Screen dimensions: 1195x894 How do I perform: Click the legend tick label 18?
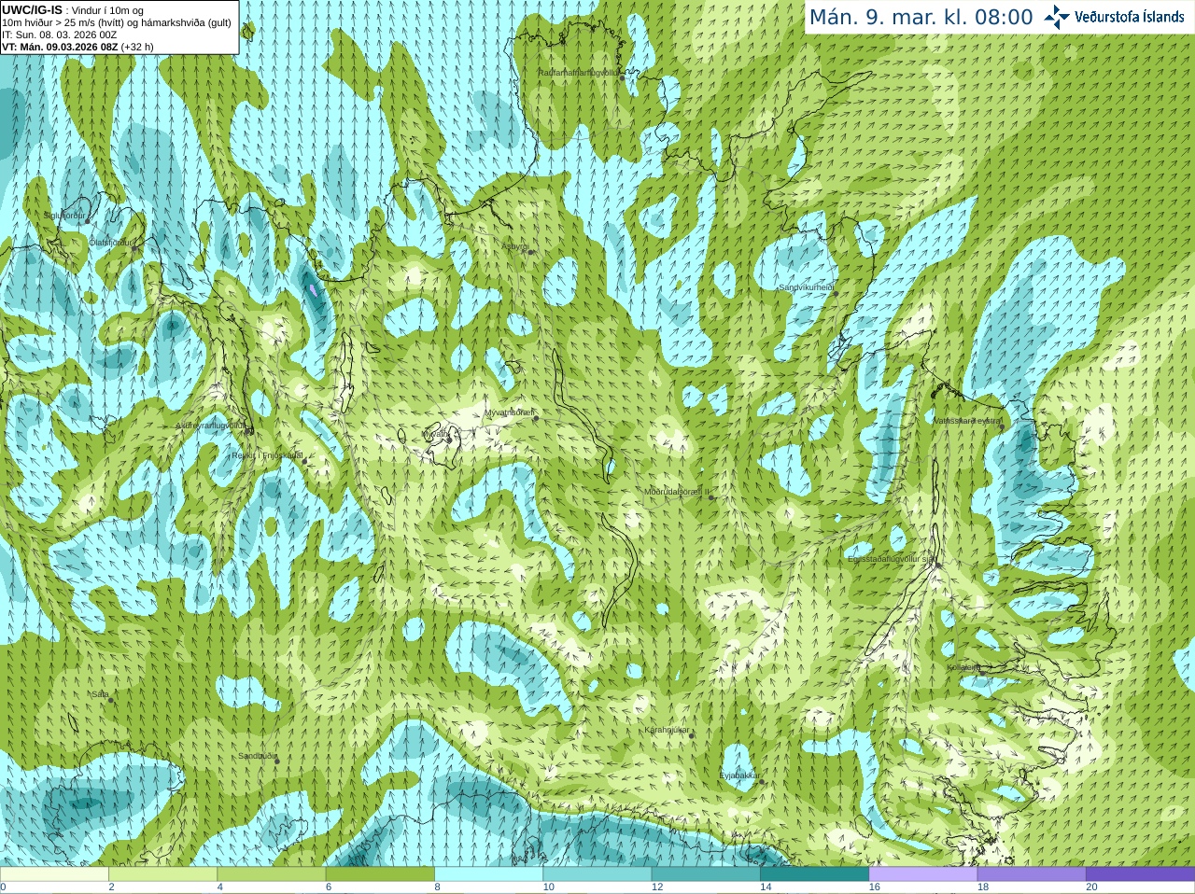pyautogui.click(x=983, y=887)
